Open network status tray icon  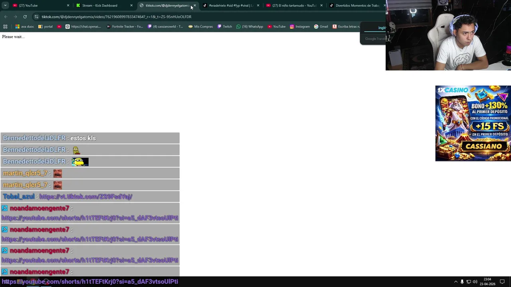pyautogui.click(x=469, y=282)
